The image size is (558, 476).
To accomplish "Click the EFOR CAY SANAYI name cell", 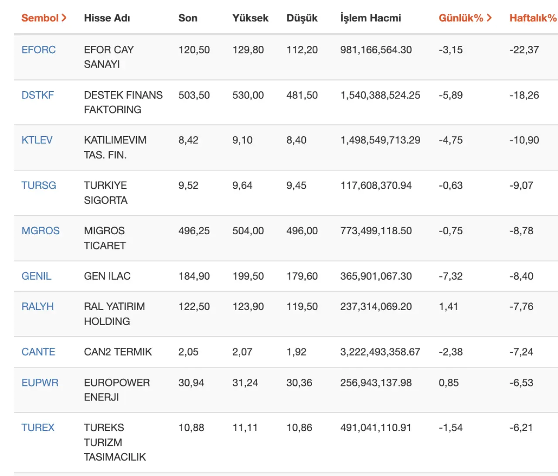I will [109, 57].
